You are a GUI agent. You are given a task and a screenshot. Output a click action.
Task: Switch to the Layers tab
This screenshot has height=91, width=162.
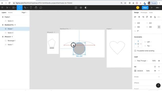point(4,12)
